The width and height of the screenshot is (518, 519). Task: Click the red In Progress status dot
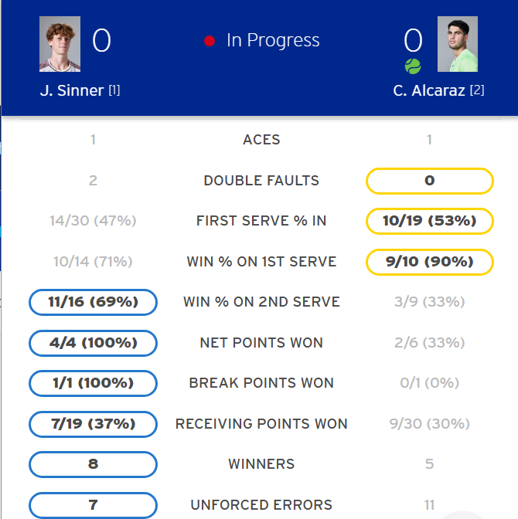(210, 41)
